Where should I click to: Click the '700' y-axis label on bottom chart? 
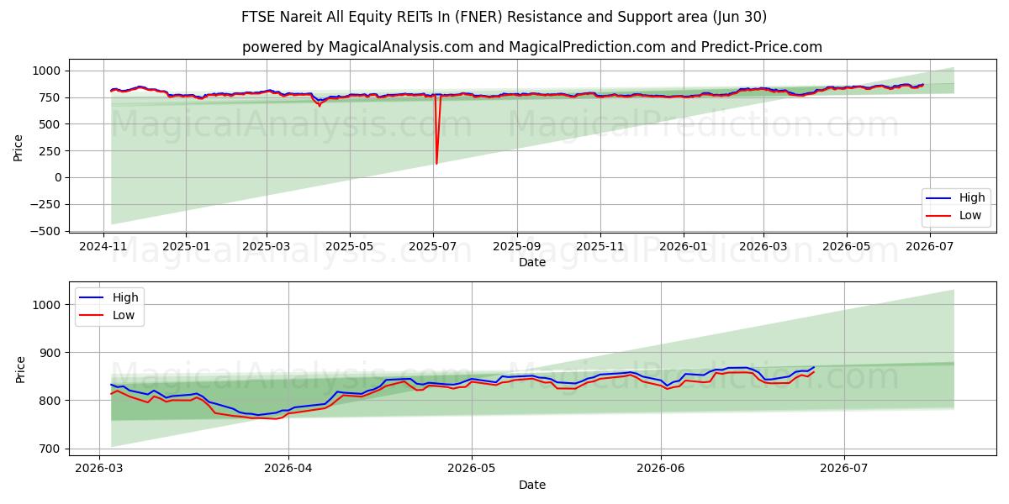(x=51, y=449)
